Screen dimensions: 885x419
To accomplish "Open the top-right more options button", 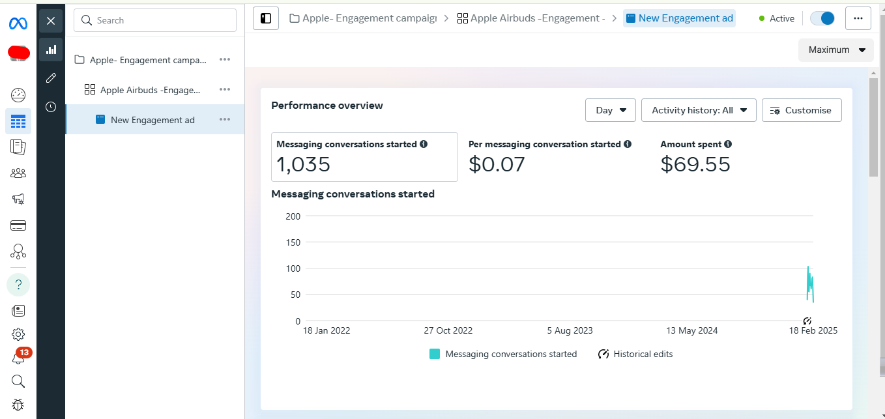I will tap(858, 18).
